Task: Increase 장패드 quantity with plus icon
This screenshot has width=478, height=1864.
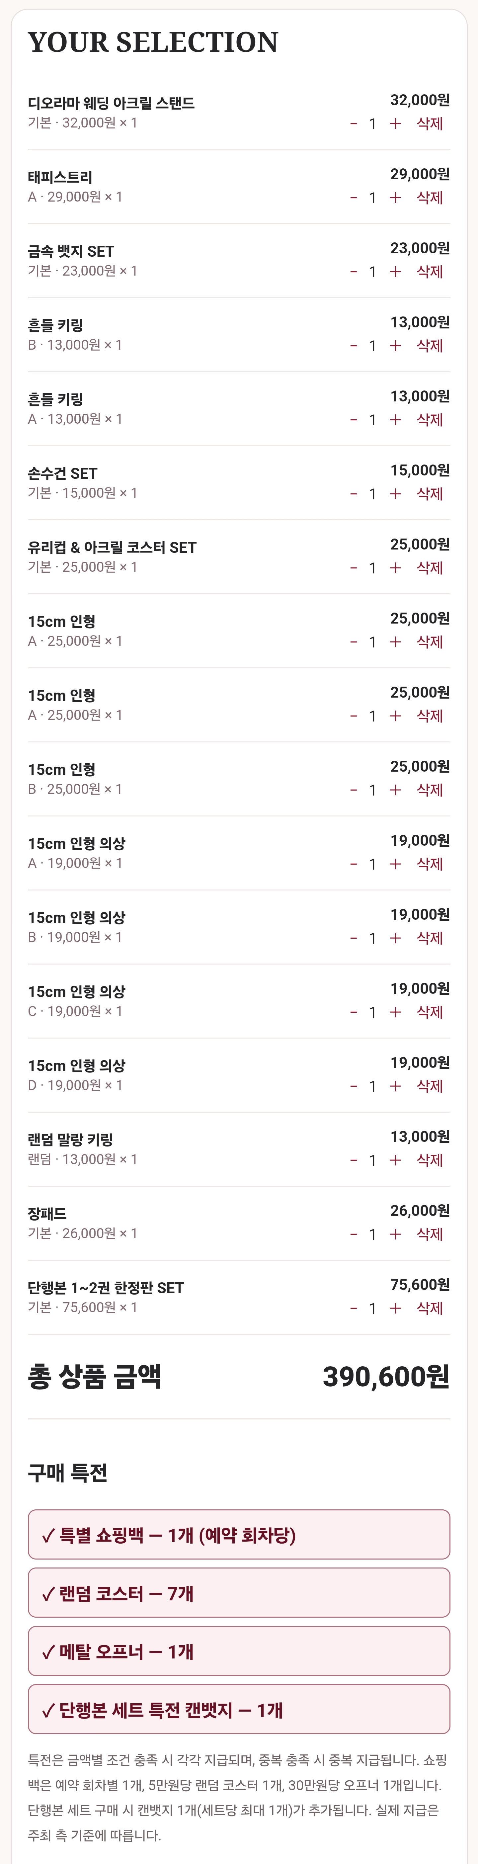Action: tap(395, 1234)
